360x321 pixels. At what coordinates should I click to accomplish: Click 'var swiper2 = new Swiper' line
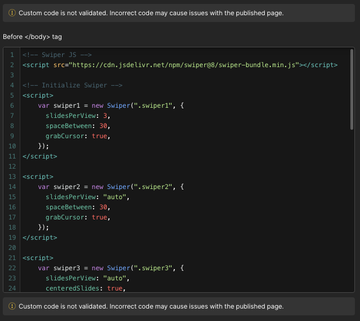click(111, 187)
